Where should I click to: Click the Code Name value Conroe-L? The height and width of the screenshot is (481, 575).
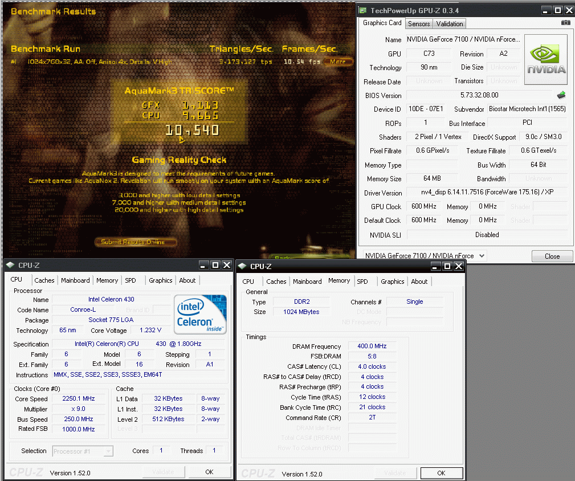click(83, 310)
